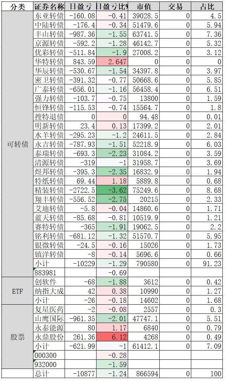Click the 883981 index code cell
Viewport: 225px width, 381px height.
(49, 273)
